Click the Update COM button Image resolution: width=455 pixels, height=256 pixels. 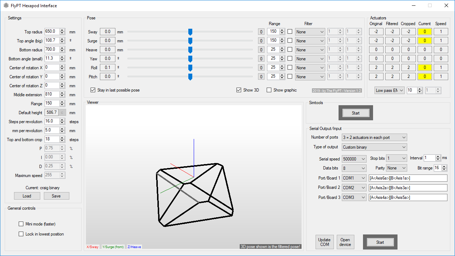coord(325,242)
